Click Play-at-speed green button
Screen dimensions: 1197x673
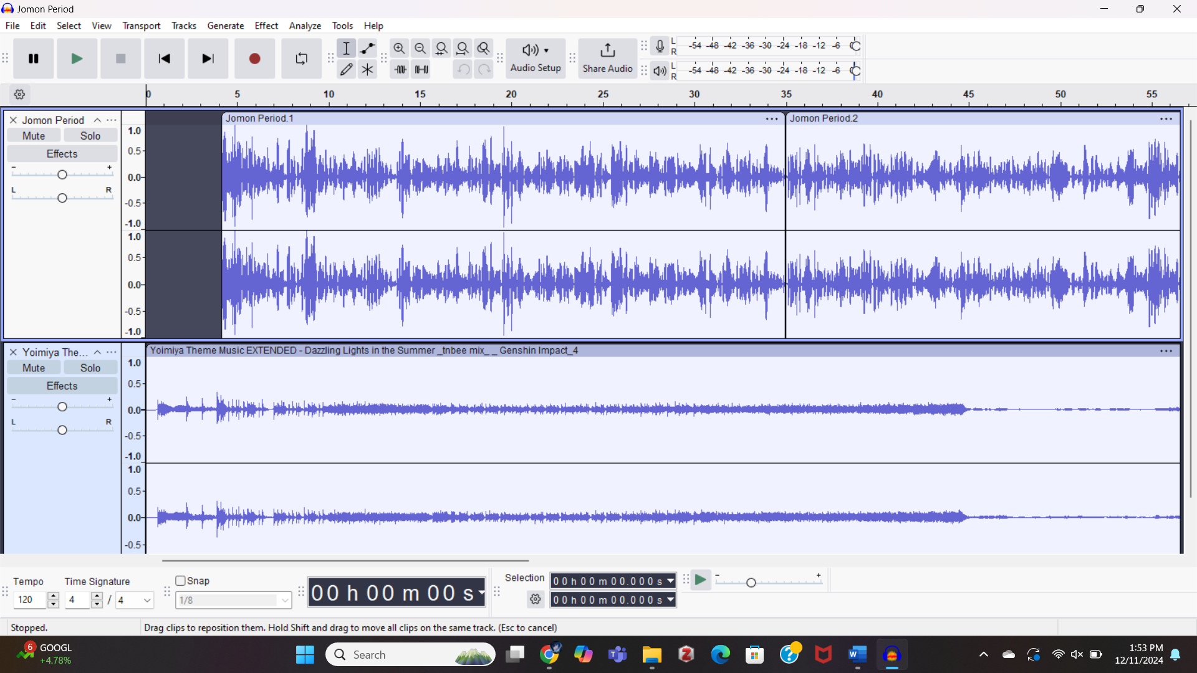[x=700, y=581]
